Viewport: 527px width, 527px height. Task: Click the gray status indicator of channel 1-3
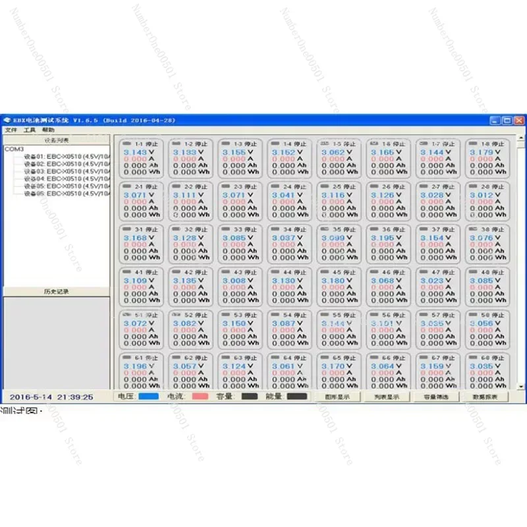(225, 144)
